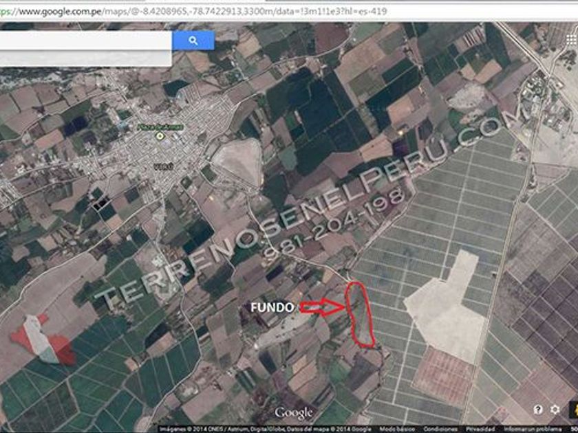Click the blue magnifier search button
The width and height of the screenshot is (578, 433).
pos(193,41)
